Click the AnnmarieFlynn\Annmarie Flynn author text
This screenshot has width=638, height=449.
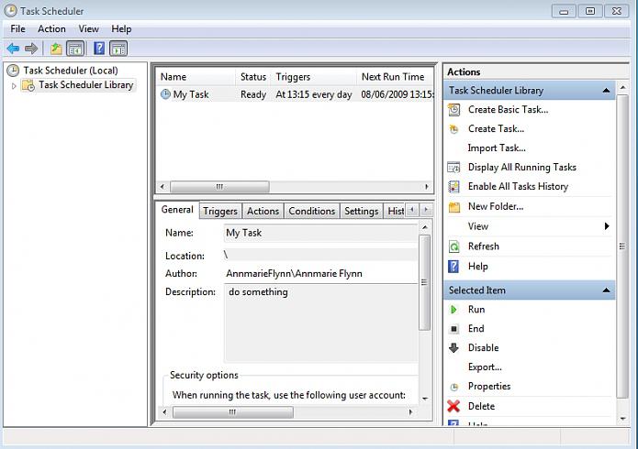[294, 273]
